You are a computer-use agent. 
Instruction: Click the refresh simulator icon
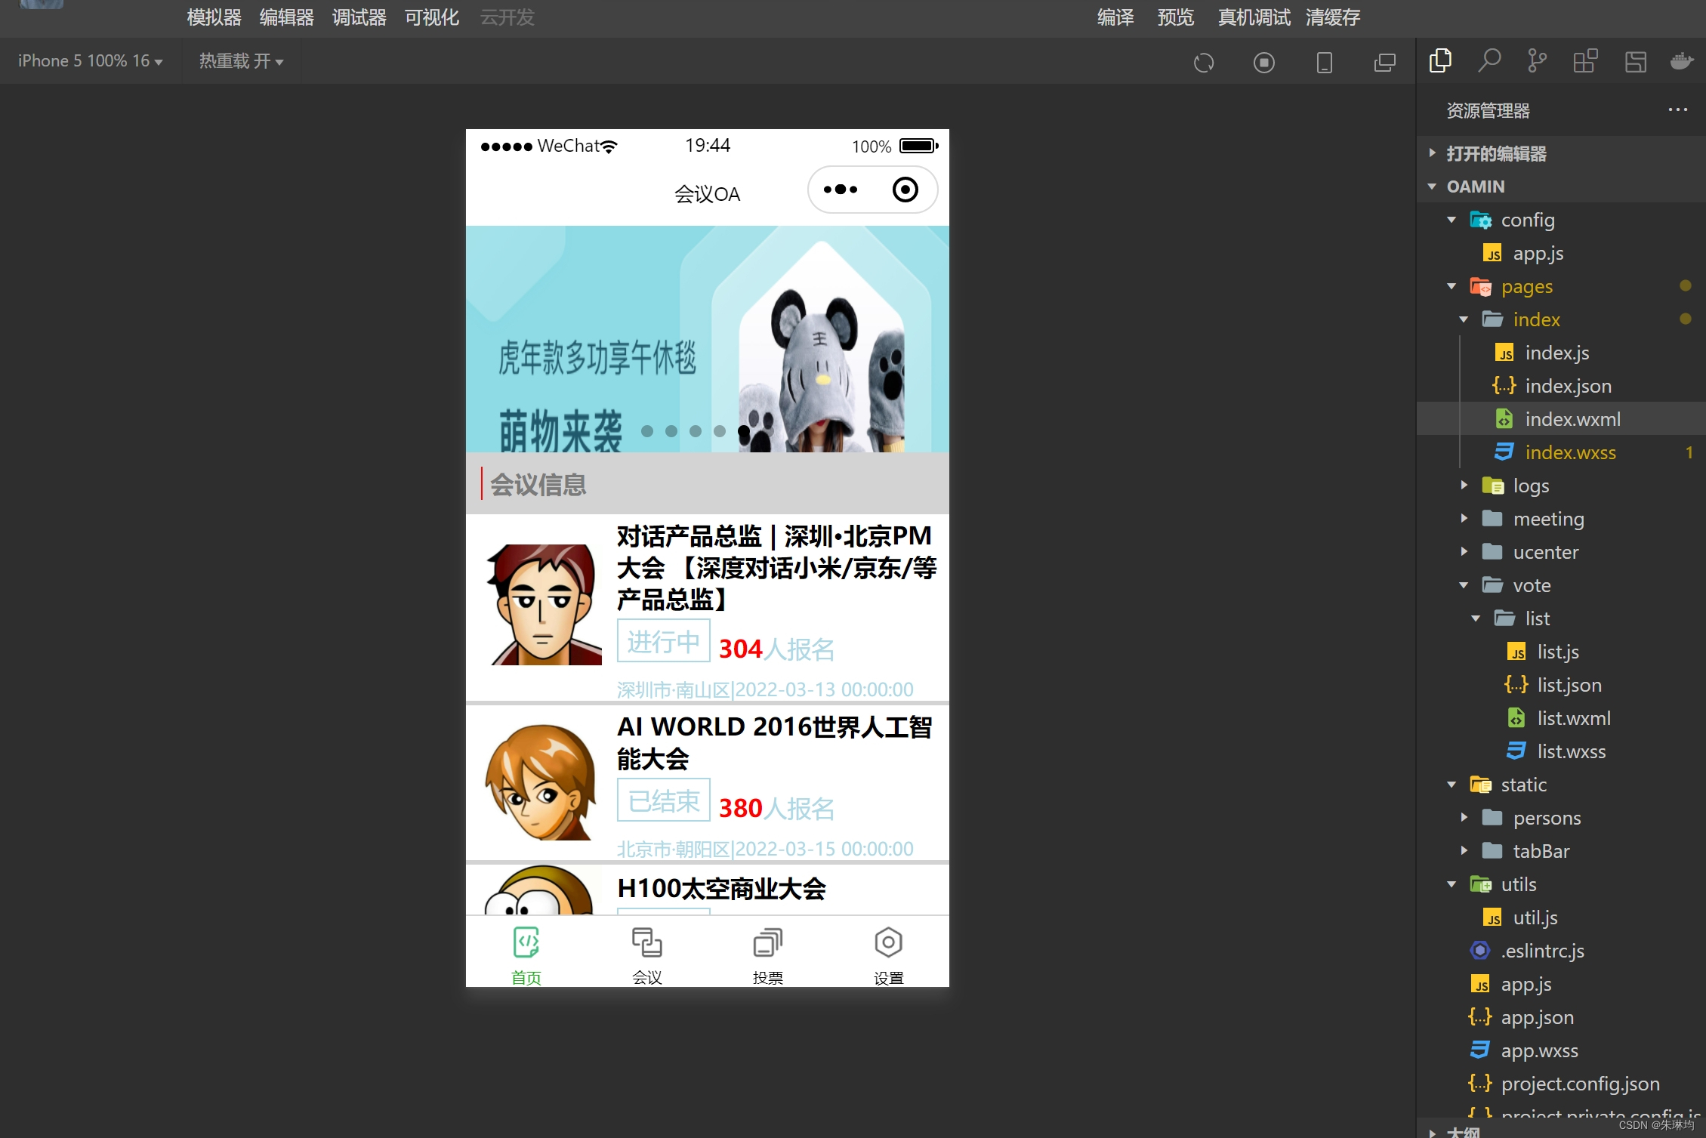(1204, 63)
